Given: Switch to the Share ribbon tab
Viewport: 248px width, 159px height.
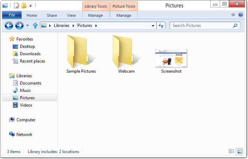Looking at the screenshot, I should [x=52, y=15].
